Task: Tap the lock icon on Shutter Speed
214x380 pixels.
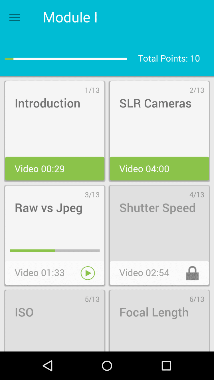Action: 192,273
